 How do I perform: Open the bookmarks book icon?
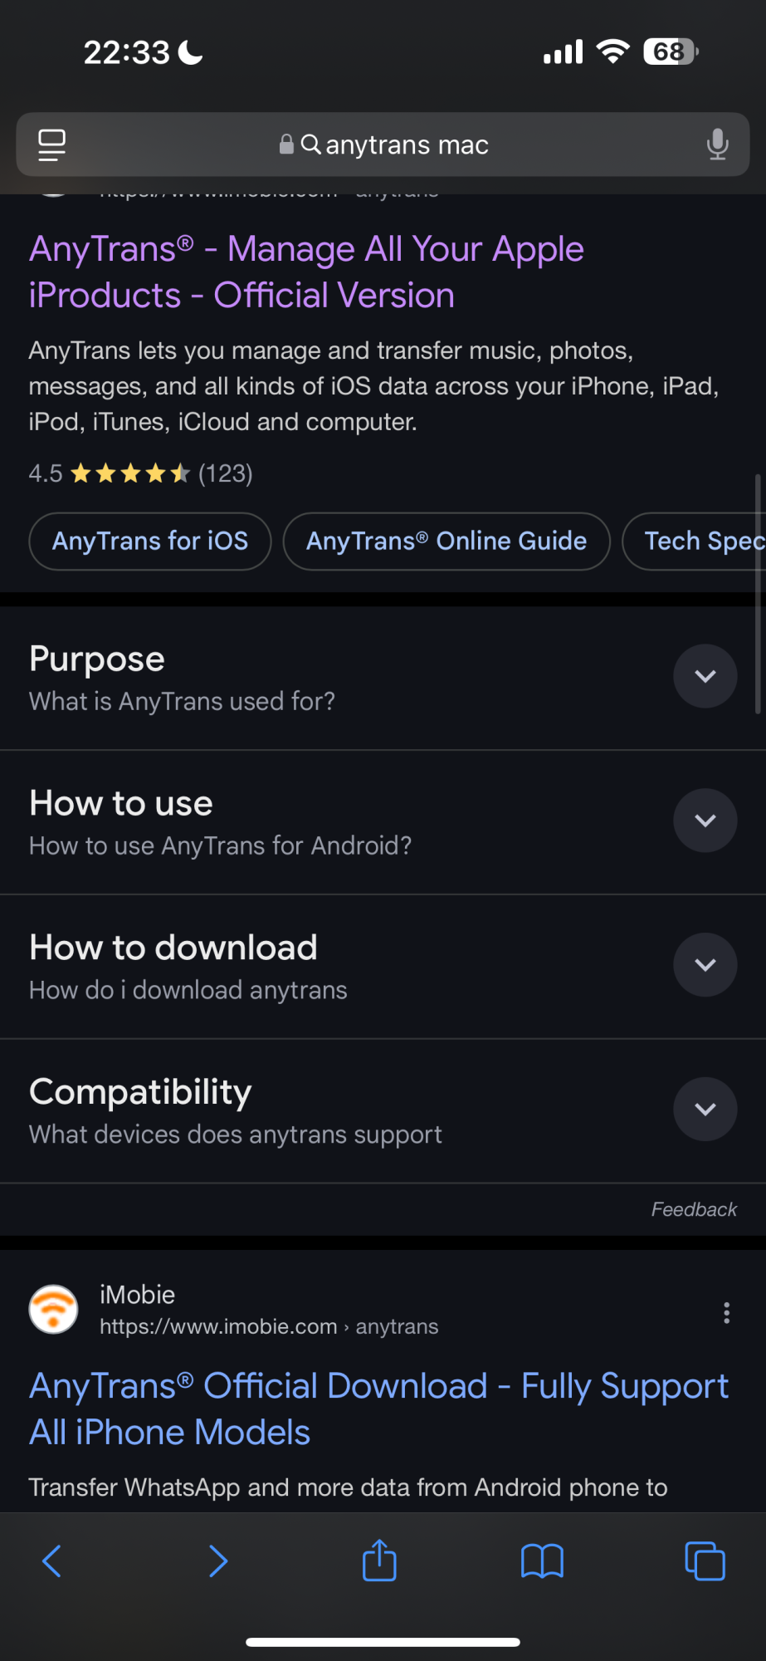[x=542, y=1561]
